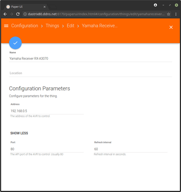Image resolution: width=181 pixels, height=192 pixels.
Task: Collapse advanced options with SHOW LESS
Action: pos(19,133)
